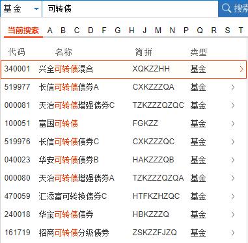This screenshot has height=243, width=248.
Task: Click fund code 100051
Action: [x=17, y=123]
